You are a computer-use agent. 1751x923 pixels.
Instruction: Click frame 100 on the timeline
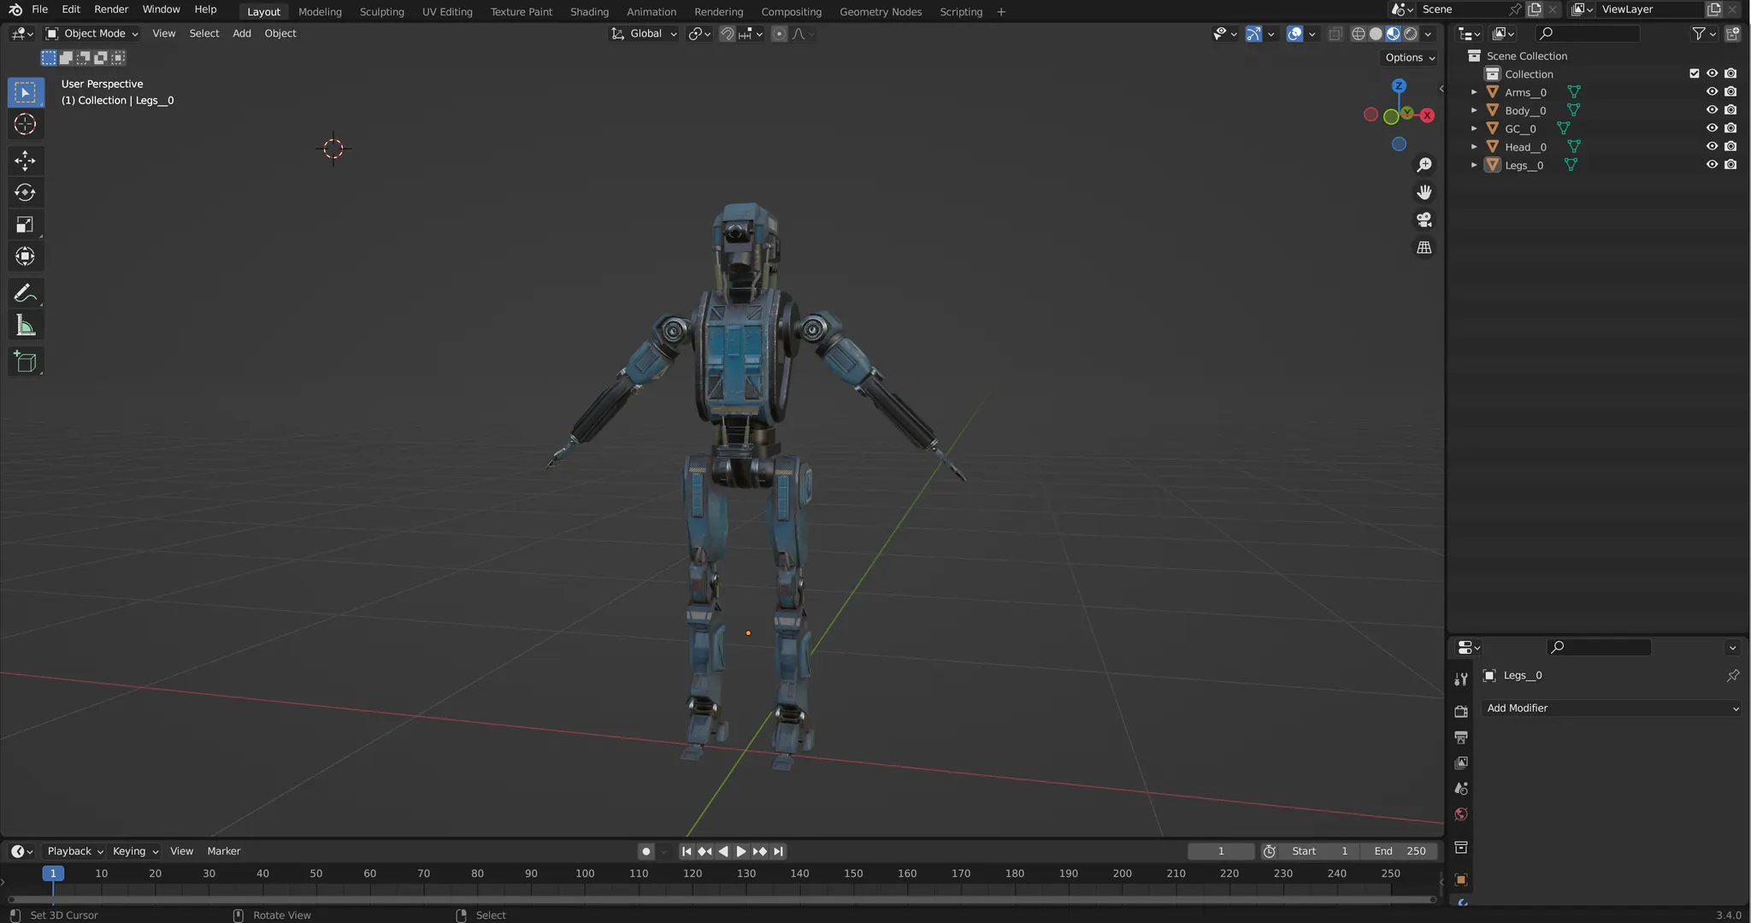tap(585, 873)
